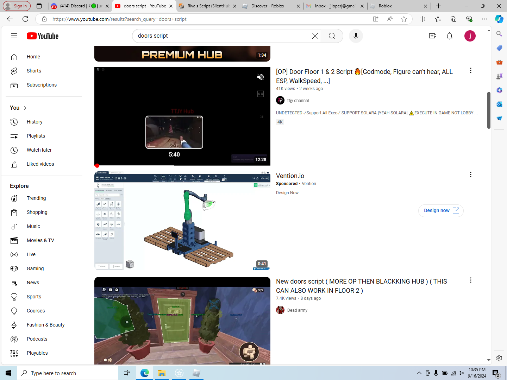Switch to the Roblox tab
This screenshot has height=380, width=507.
pyautogui.click(x=399, y=6)
